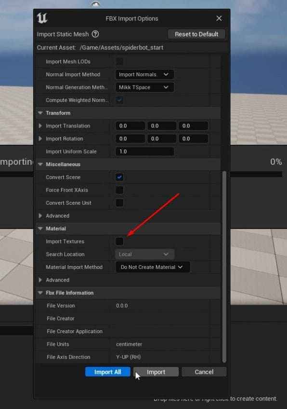This screenshot has height=409, width=287.
Task: Click Import Uniform Scale field
Action: tap(144, 152)
